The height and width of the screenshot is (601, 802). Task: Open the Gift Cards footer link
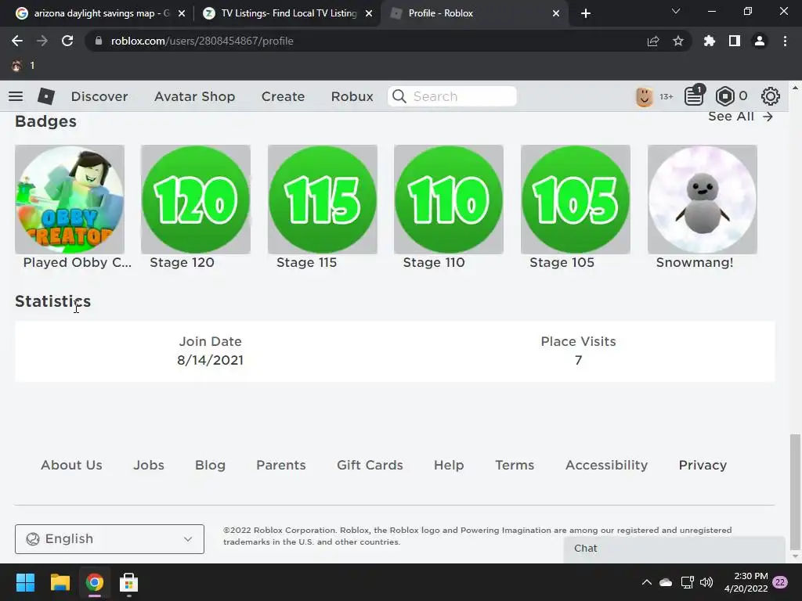point(370,465)
